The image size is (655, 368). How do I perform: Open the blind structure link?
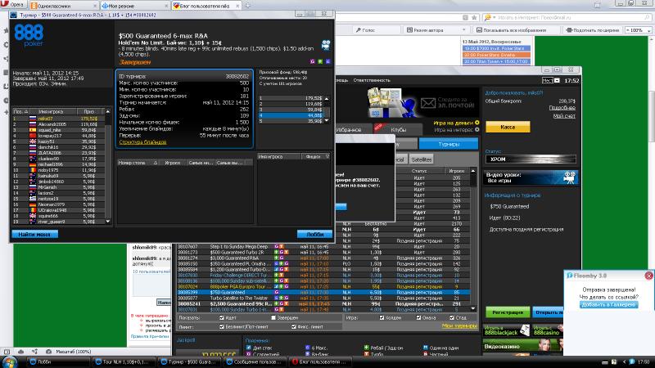142,142
